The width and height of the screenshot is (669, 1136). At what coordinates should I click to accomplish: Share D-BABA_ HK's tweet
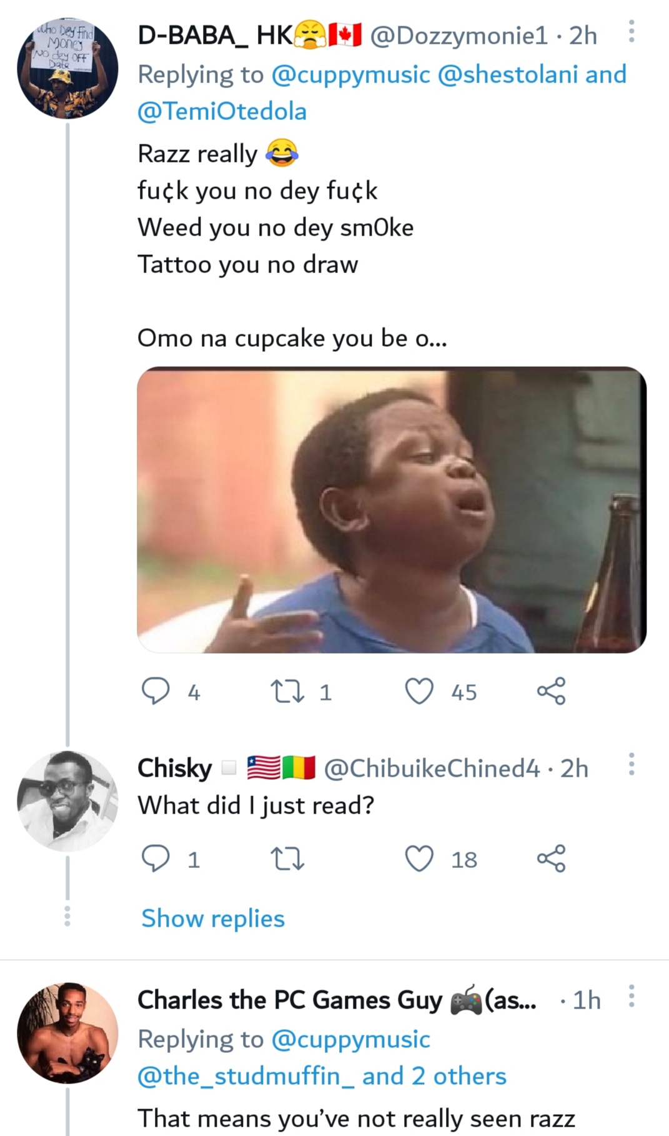[x=551, y=691]
